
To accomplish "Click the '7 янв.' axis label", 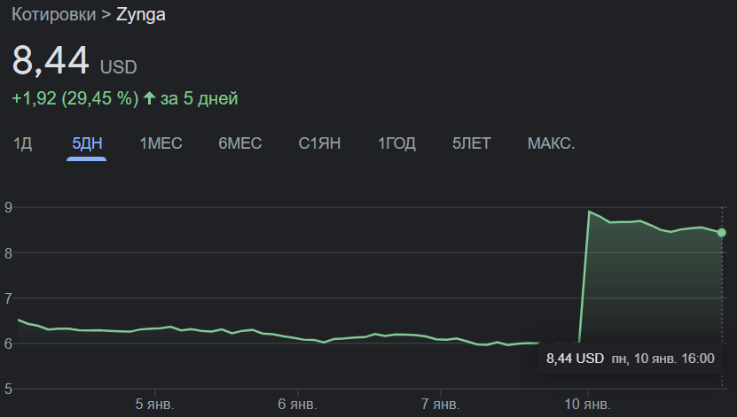I will click(440, 405).
